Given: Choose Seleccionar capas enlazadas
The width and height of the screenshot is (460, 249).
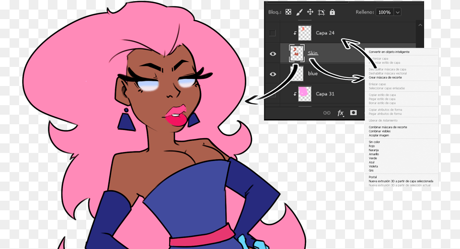Looking at the screenshot, I should [387, 88].
